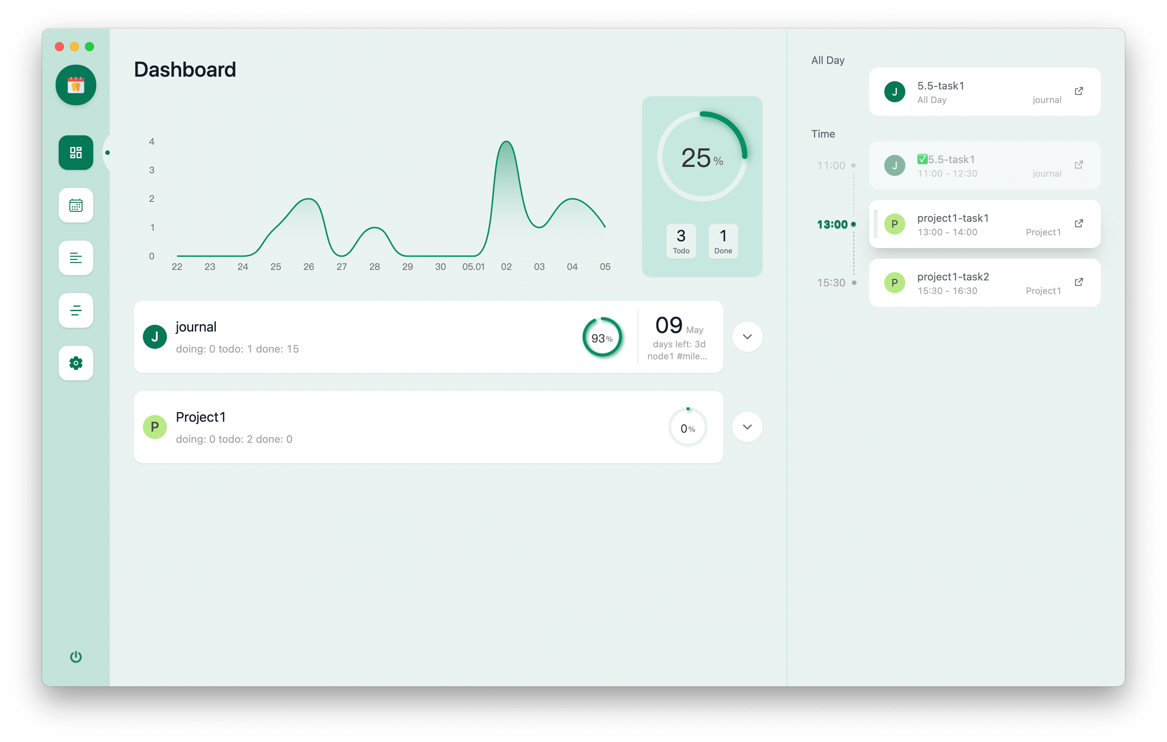Click the 25% circular progress ring
Screen dimensions: 1167x742
702,156
